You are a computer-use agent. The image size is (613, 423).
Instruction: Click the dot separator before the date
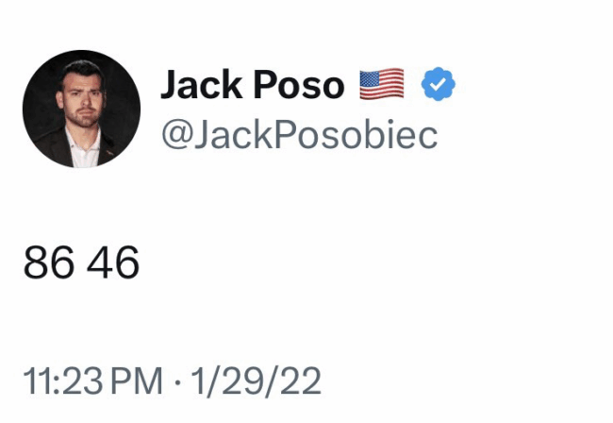177,381
